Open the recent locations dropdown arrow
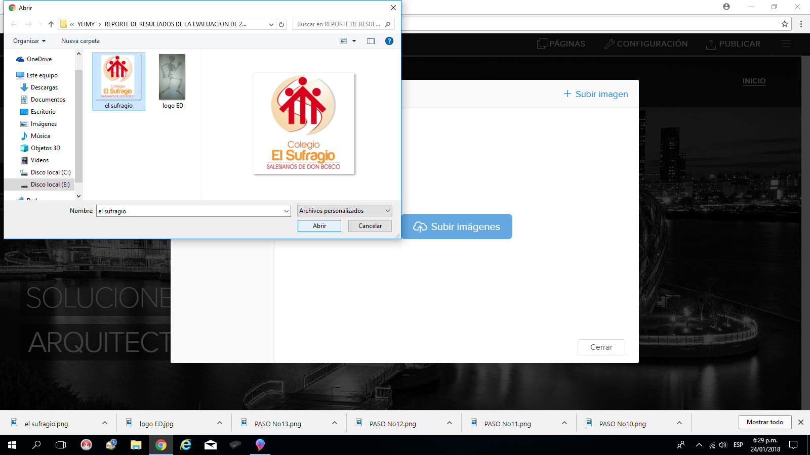The height and width of the screenshot is (455, 810). point(40,24)
